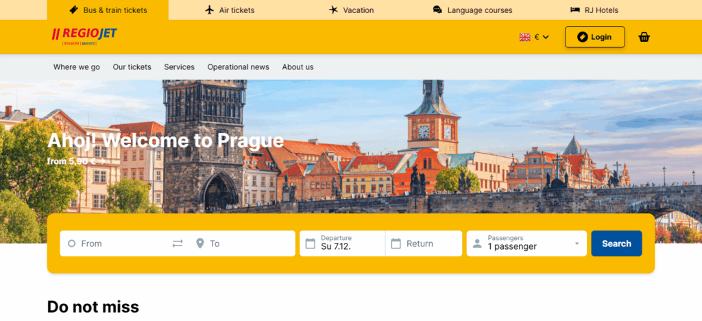Click the airplane icon for Air tickets

[x=210, y=10]
